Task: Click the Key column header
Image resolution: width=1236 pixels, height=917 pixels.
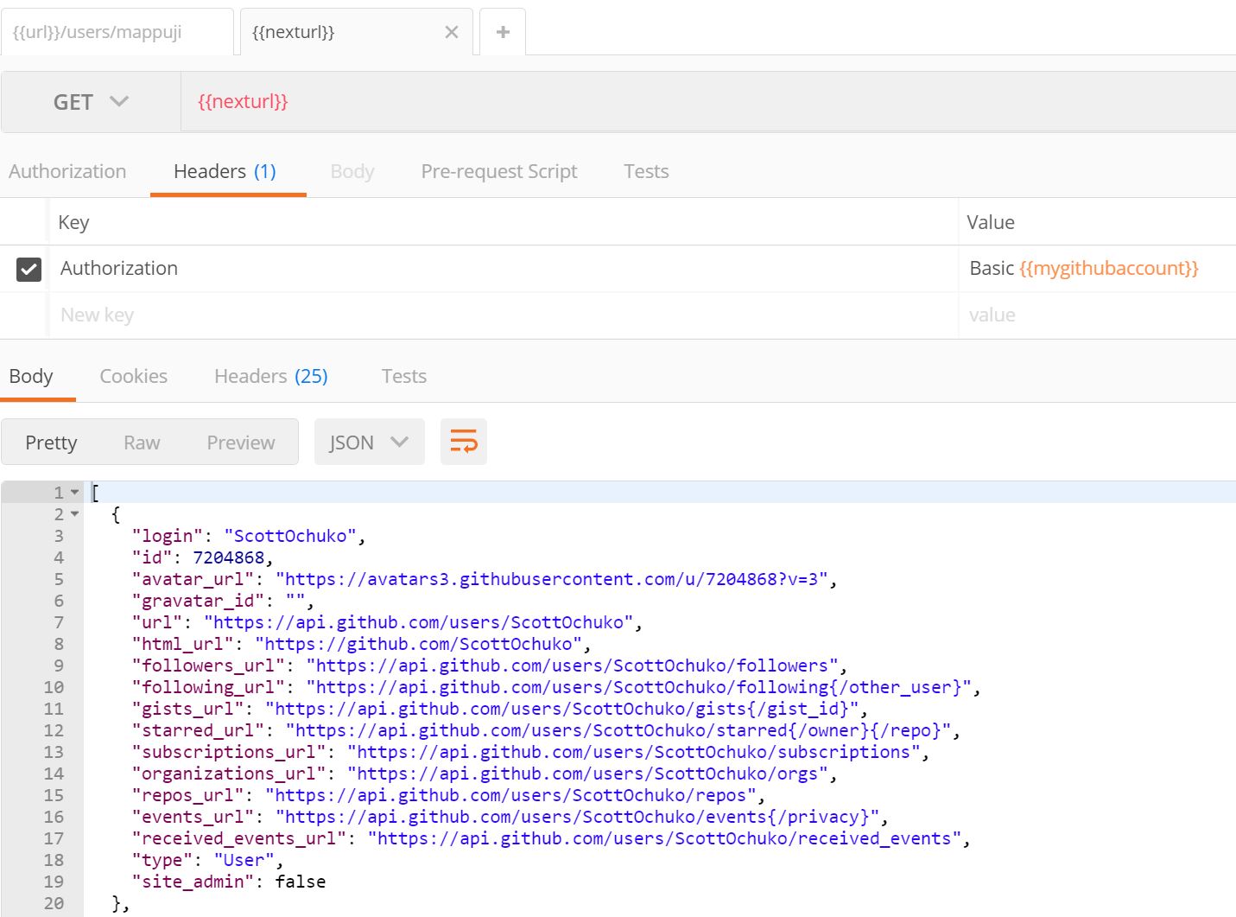Action: click(x=73, y=222)
